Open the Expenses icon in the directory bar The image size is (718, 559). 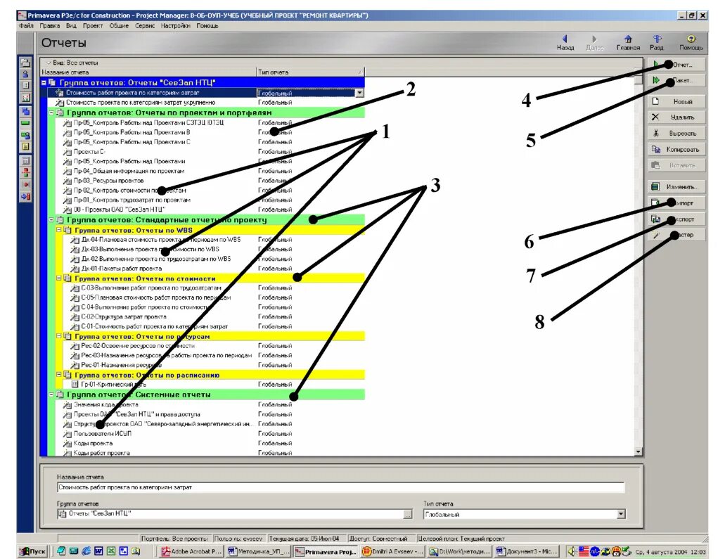(25, 161)
